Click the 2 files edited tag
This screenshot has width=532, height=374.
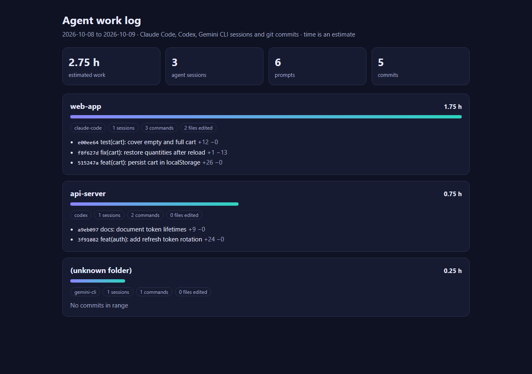pyautogui.click(x=198, y=128)
